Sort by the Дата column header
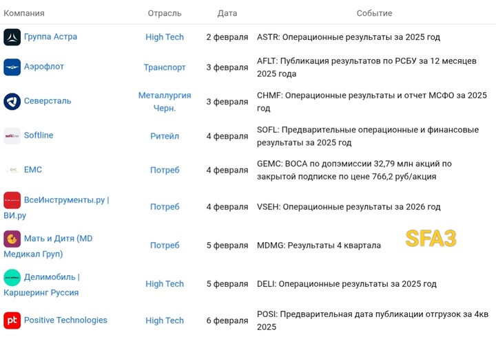 227,13
